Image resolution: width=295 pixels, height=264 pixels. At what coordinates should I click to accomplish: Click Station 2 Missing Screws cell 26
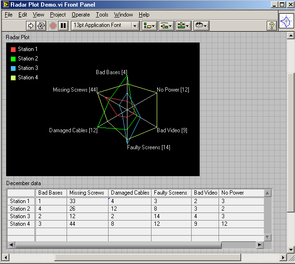(87, 209)
